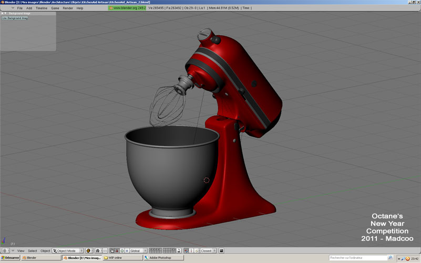The width and height of the screenshot is (421, 263).
Task: Open the Timeline menu
Action: click(x=42, y=8)
